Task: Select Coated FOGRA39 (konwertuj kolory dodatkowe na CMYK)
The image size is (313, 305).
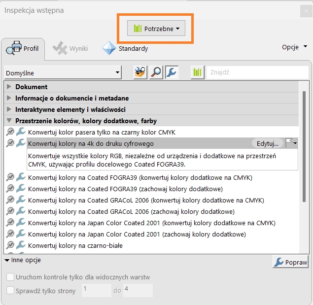Action: (140, 177)
